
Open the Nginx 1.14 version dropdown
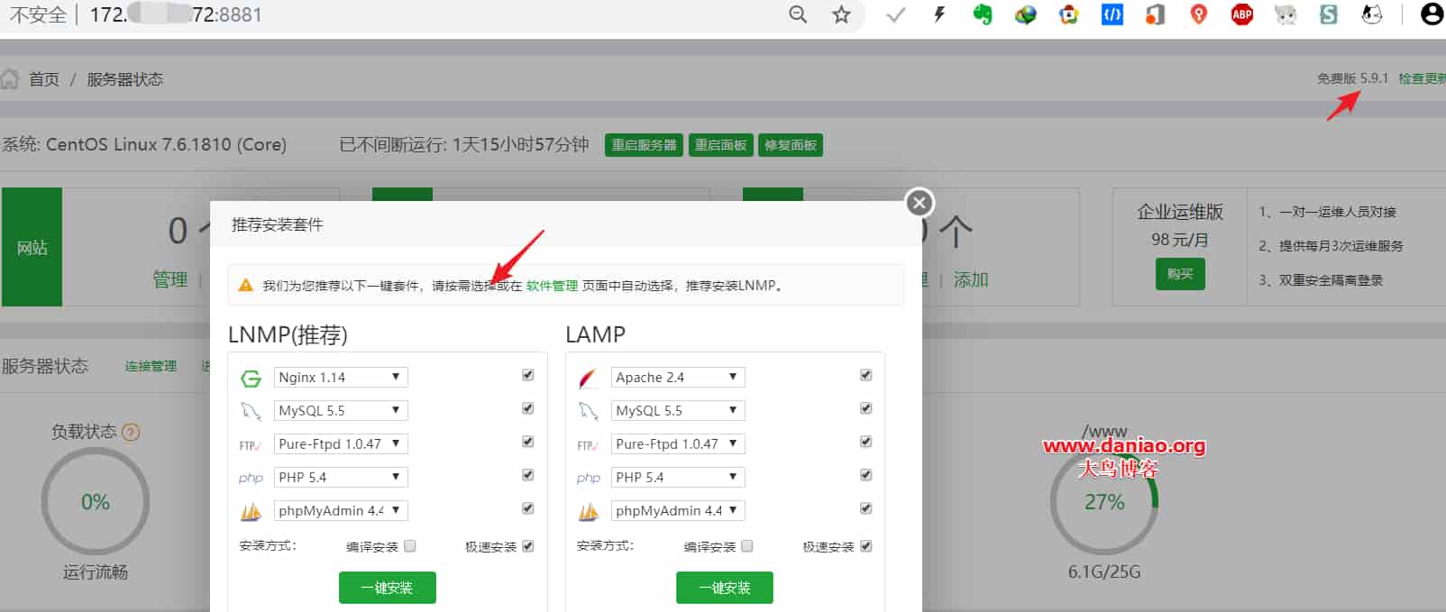coord(341,377)
